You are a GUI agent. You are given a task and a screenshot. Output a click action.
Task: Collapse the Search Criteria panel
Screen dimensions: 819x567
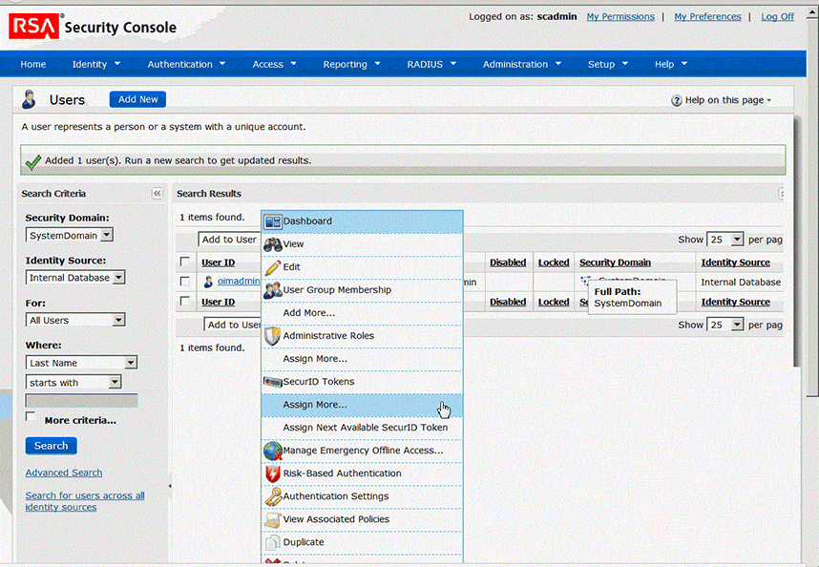pos(157,194)
